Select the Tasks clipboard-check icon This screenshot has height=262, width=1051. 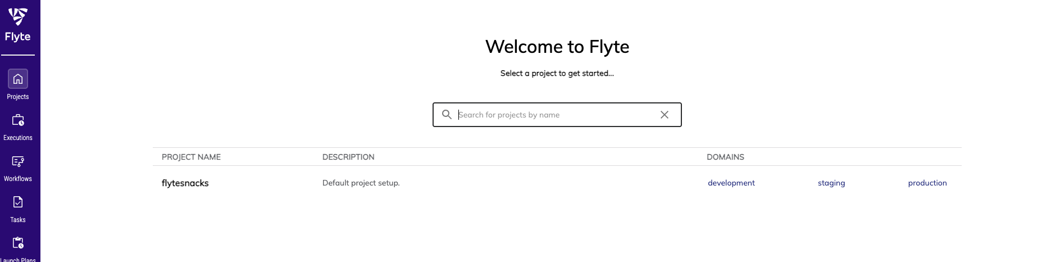[18, 202]
